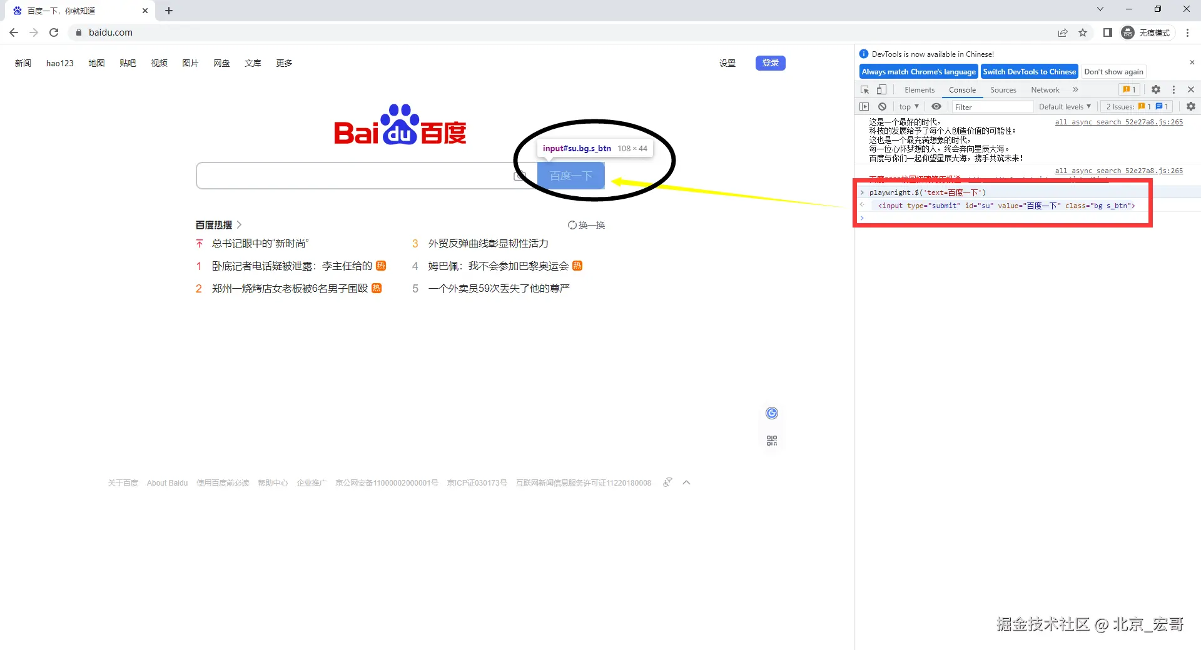Open hot search 外贸反弹曲线彰显韧性活力
This screenshot has height=650, width=1201.
coord(488,244)
